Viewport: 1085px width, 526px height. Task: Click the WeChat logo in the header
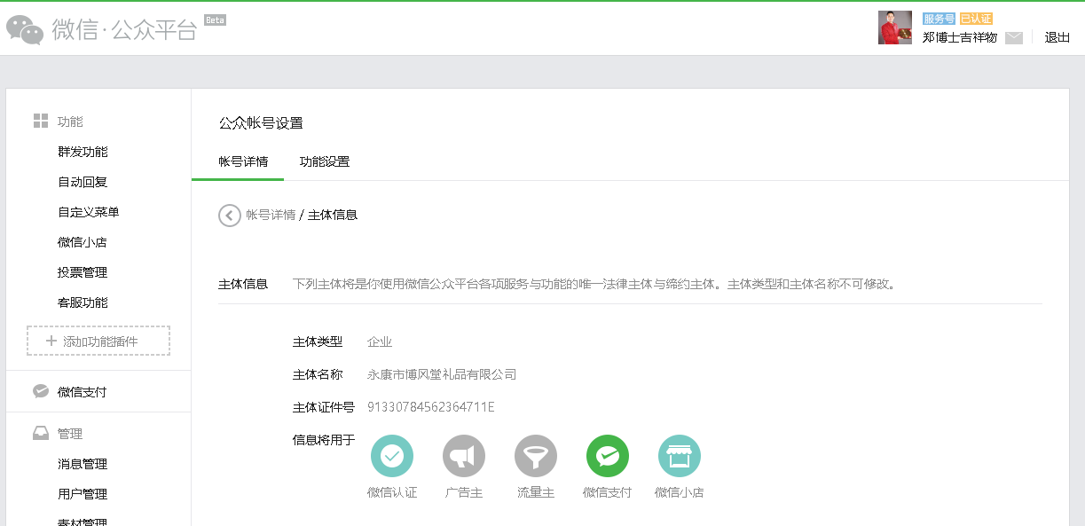[25, 29]
